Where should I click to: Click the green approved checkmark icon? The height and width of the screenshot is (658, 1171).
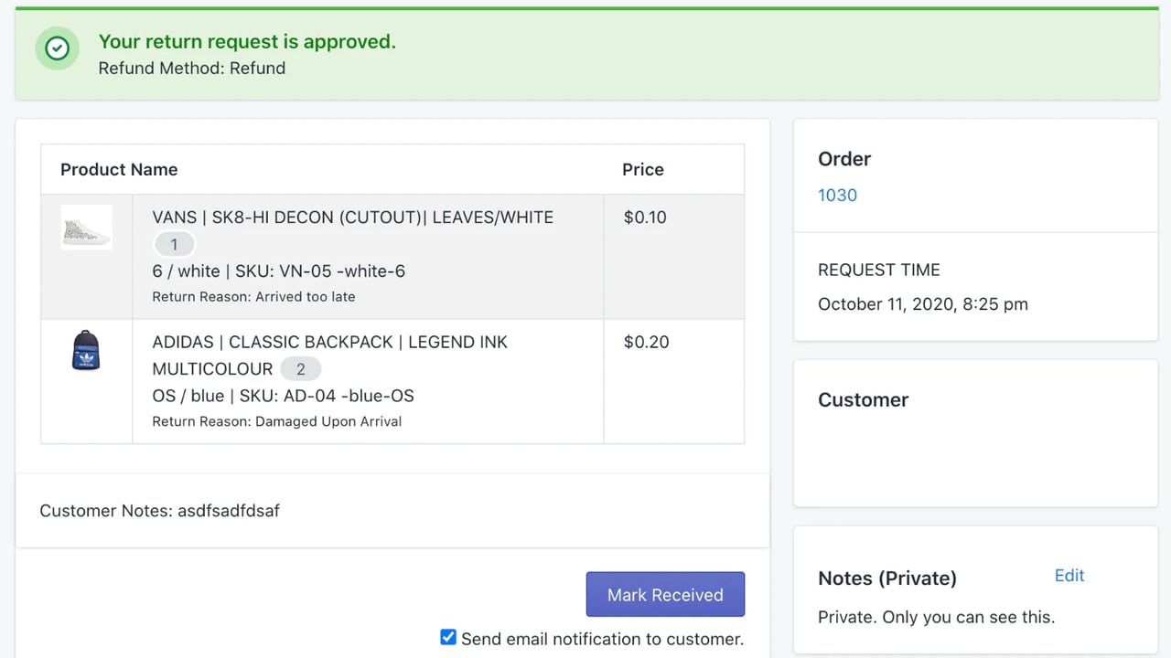pyautogui.click(x=57, y=48)
